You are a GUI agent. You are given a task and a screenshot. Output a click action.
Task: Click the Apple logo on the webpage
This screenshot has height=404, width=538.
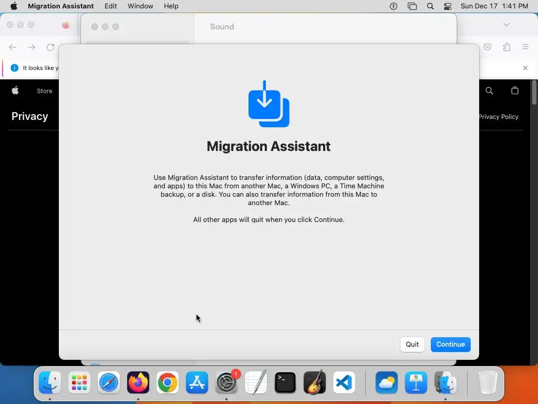click(15, 90)
